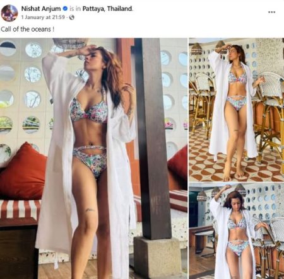Click the red-white striped bench in main photo
The height and width of the screenshot is (279, 284).
pos(20,210)
